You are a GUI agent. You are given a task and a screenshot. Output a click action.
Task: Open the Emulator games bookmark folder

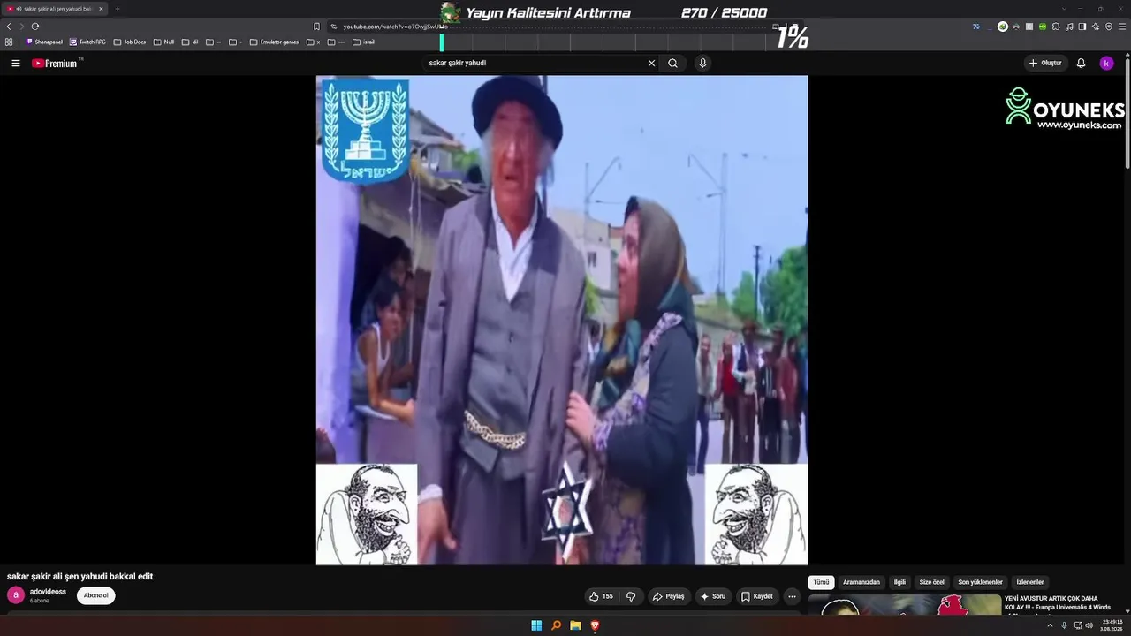coord(274,42)
